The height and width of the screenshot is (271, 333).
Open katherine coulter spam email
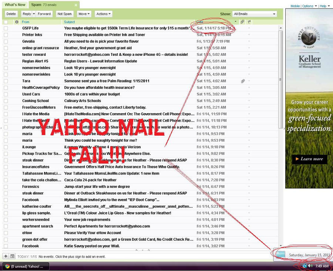128,207
